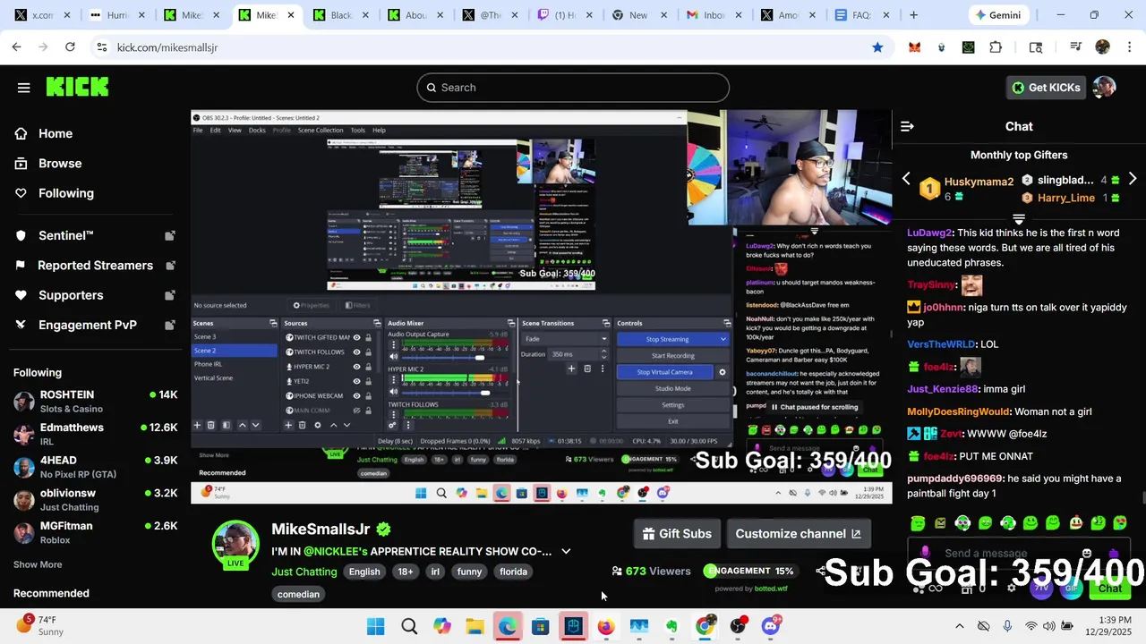
Task: Open Docks menu in streamed OBS
Action: click(257, 131)
